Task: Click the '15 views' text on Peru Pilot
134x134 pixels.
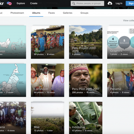Action: (90, 92)
